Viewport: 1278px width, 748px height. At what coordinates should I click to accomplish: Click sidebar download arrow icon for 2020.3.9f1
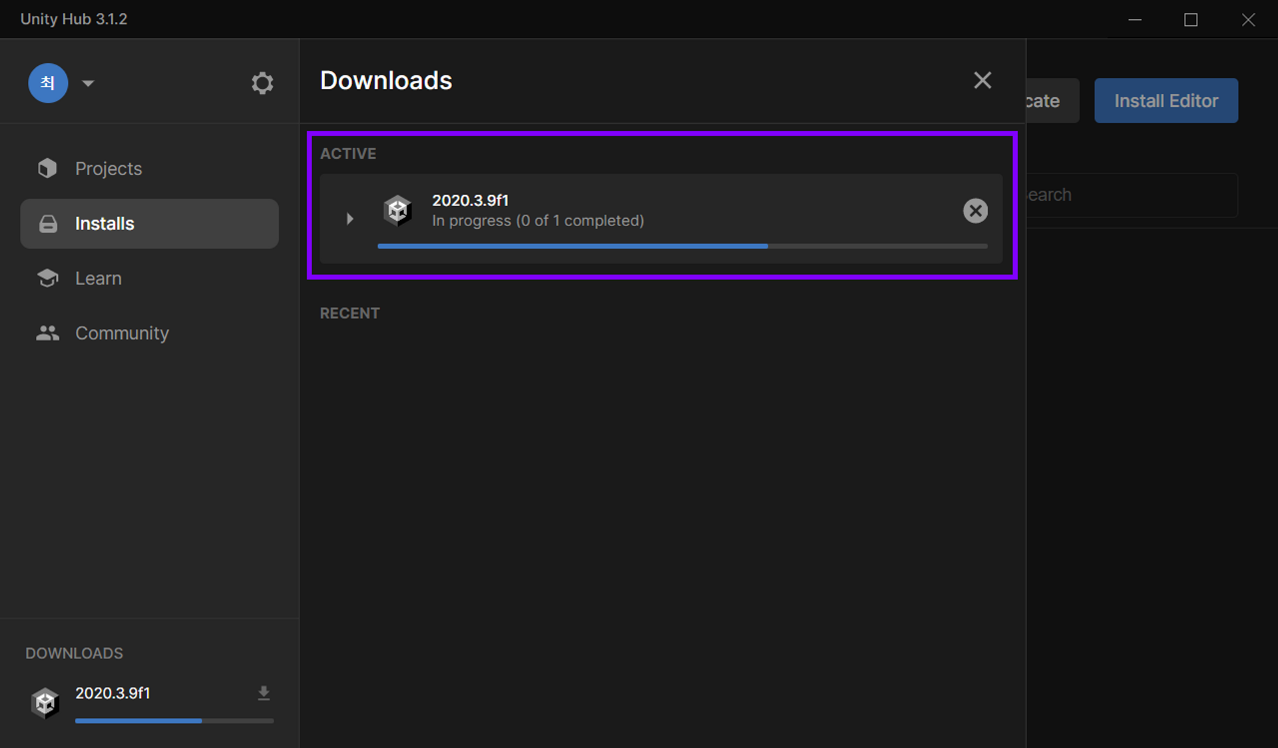tap(264, 693)
